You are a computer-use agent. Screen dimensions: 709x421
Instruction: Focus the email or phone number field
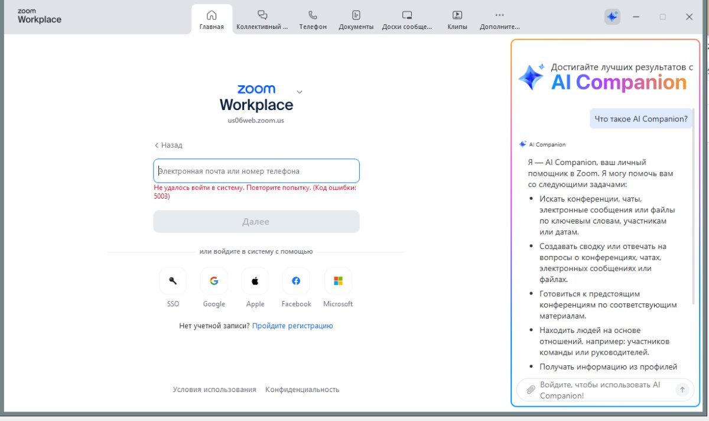[256, 171]
